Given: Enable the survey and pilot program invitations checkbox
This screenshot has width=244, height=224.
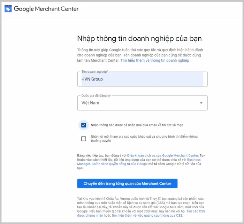Looking at the screenshot, I should coord(84,139).
